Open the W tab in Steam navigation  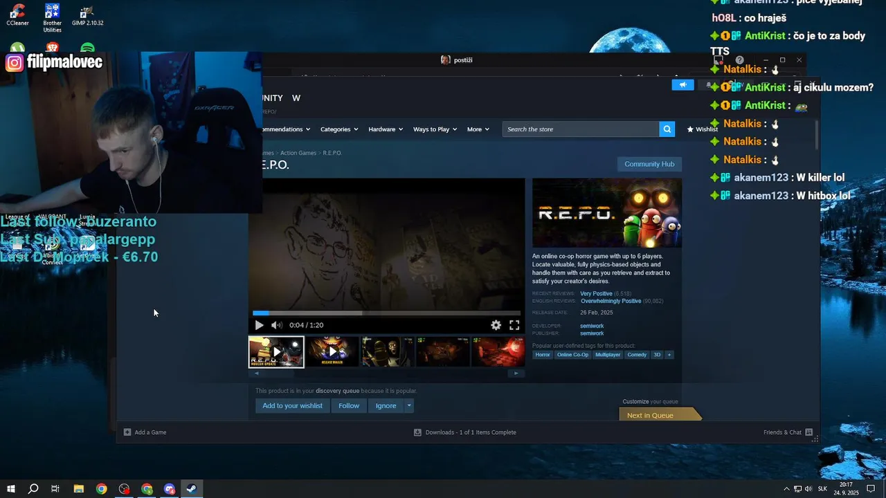tap(296, 98)
